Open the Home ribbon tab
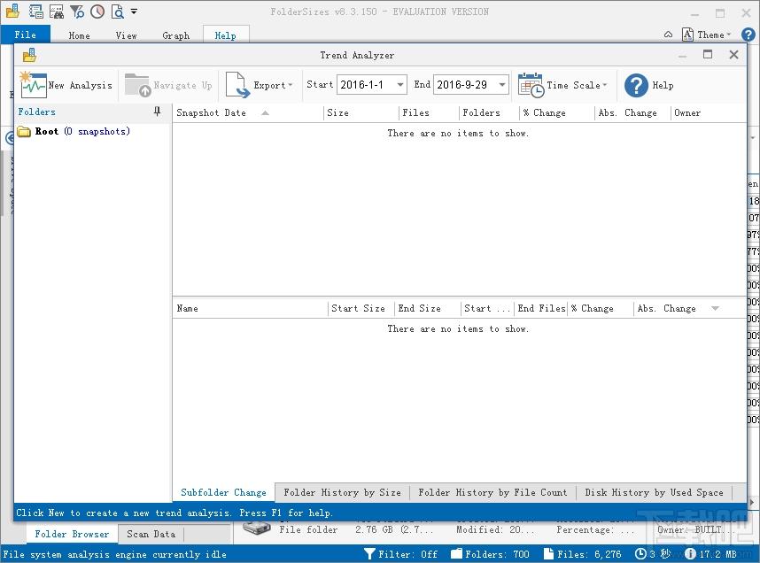 click(79, 35)
